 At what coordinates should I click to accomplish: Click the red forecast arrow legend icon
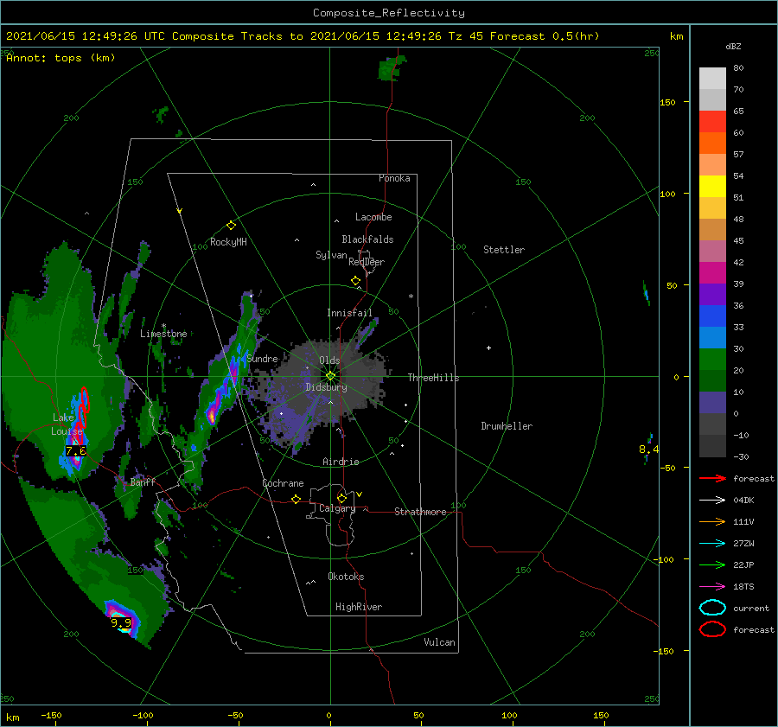[712, 478]
